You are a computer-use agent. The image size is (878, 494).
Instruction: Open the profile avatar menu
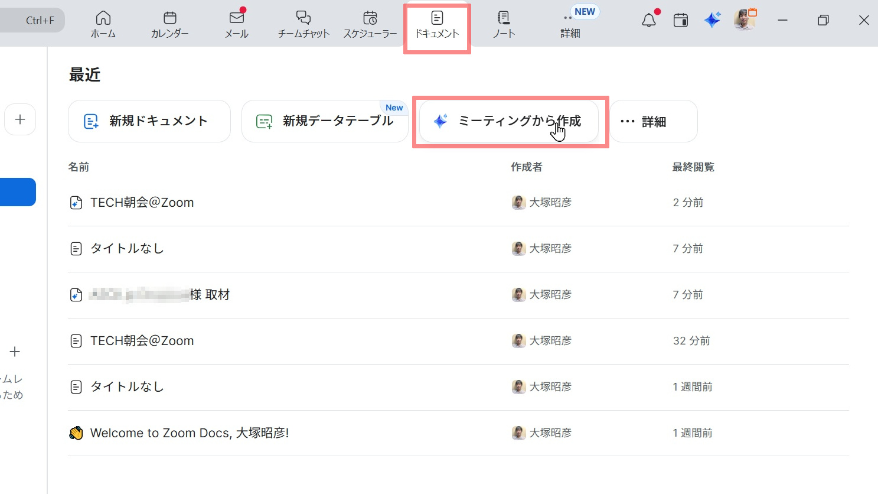point(745,20)
